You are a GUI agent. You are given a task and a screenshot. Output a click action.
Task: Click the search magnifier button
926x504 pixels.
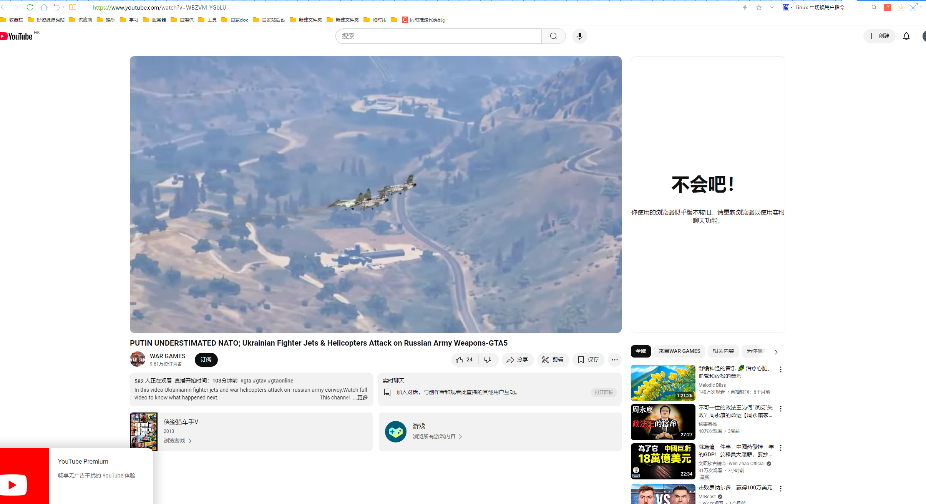tap(553, 36)
